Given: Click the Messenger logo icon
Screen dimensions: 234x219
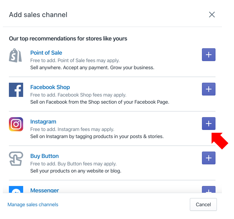Looking at the screenshot, I should (x=16, y=190).
